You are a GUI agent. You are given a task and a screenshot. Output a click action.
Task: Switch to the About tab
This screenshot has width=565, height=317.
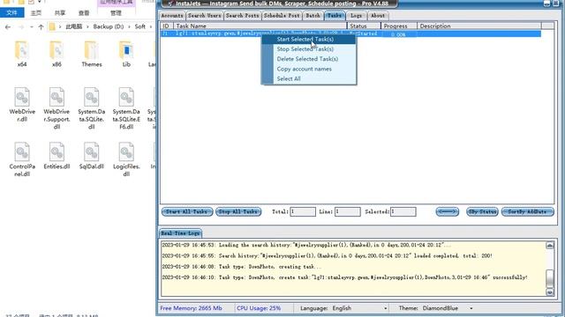tap(378, 16)
